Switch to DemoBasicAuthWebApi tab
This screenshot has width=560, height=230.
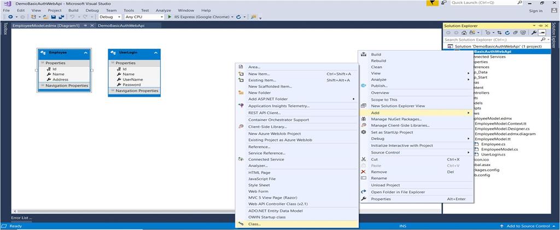pyautogui.click(x=121, y=26)
